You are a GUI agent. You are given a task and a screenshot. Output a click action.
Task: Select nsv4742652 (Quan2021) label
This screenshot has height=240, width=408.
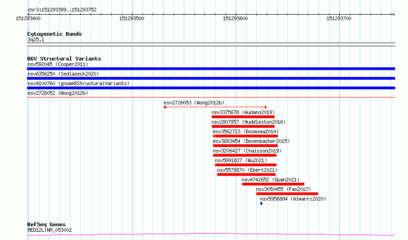pyautogui.click(x=270, y=180)
